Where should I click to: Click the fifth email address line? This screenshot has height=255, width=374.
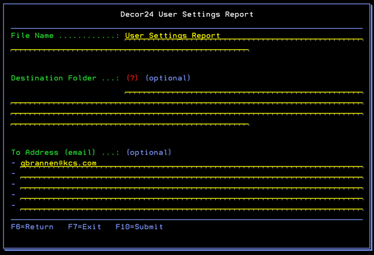[191, 205]
